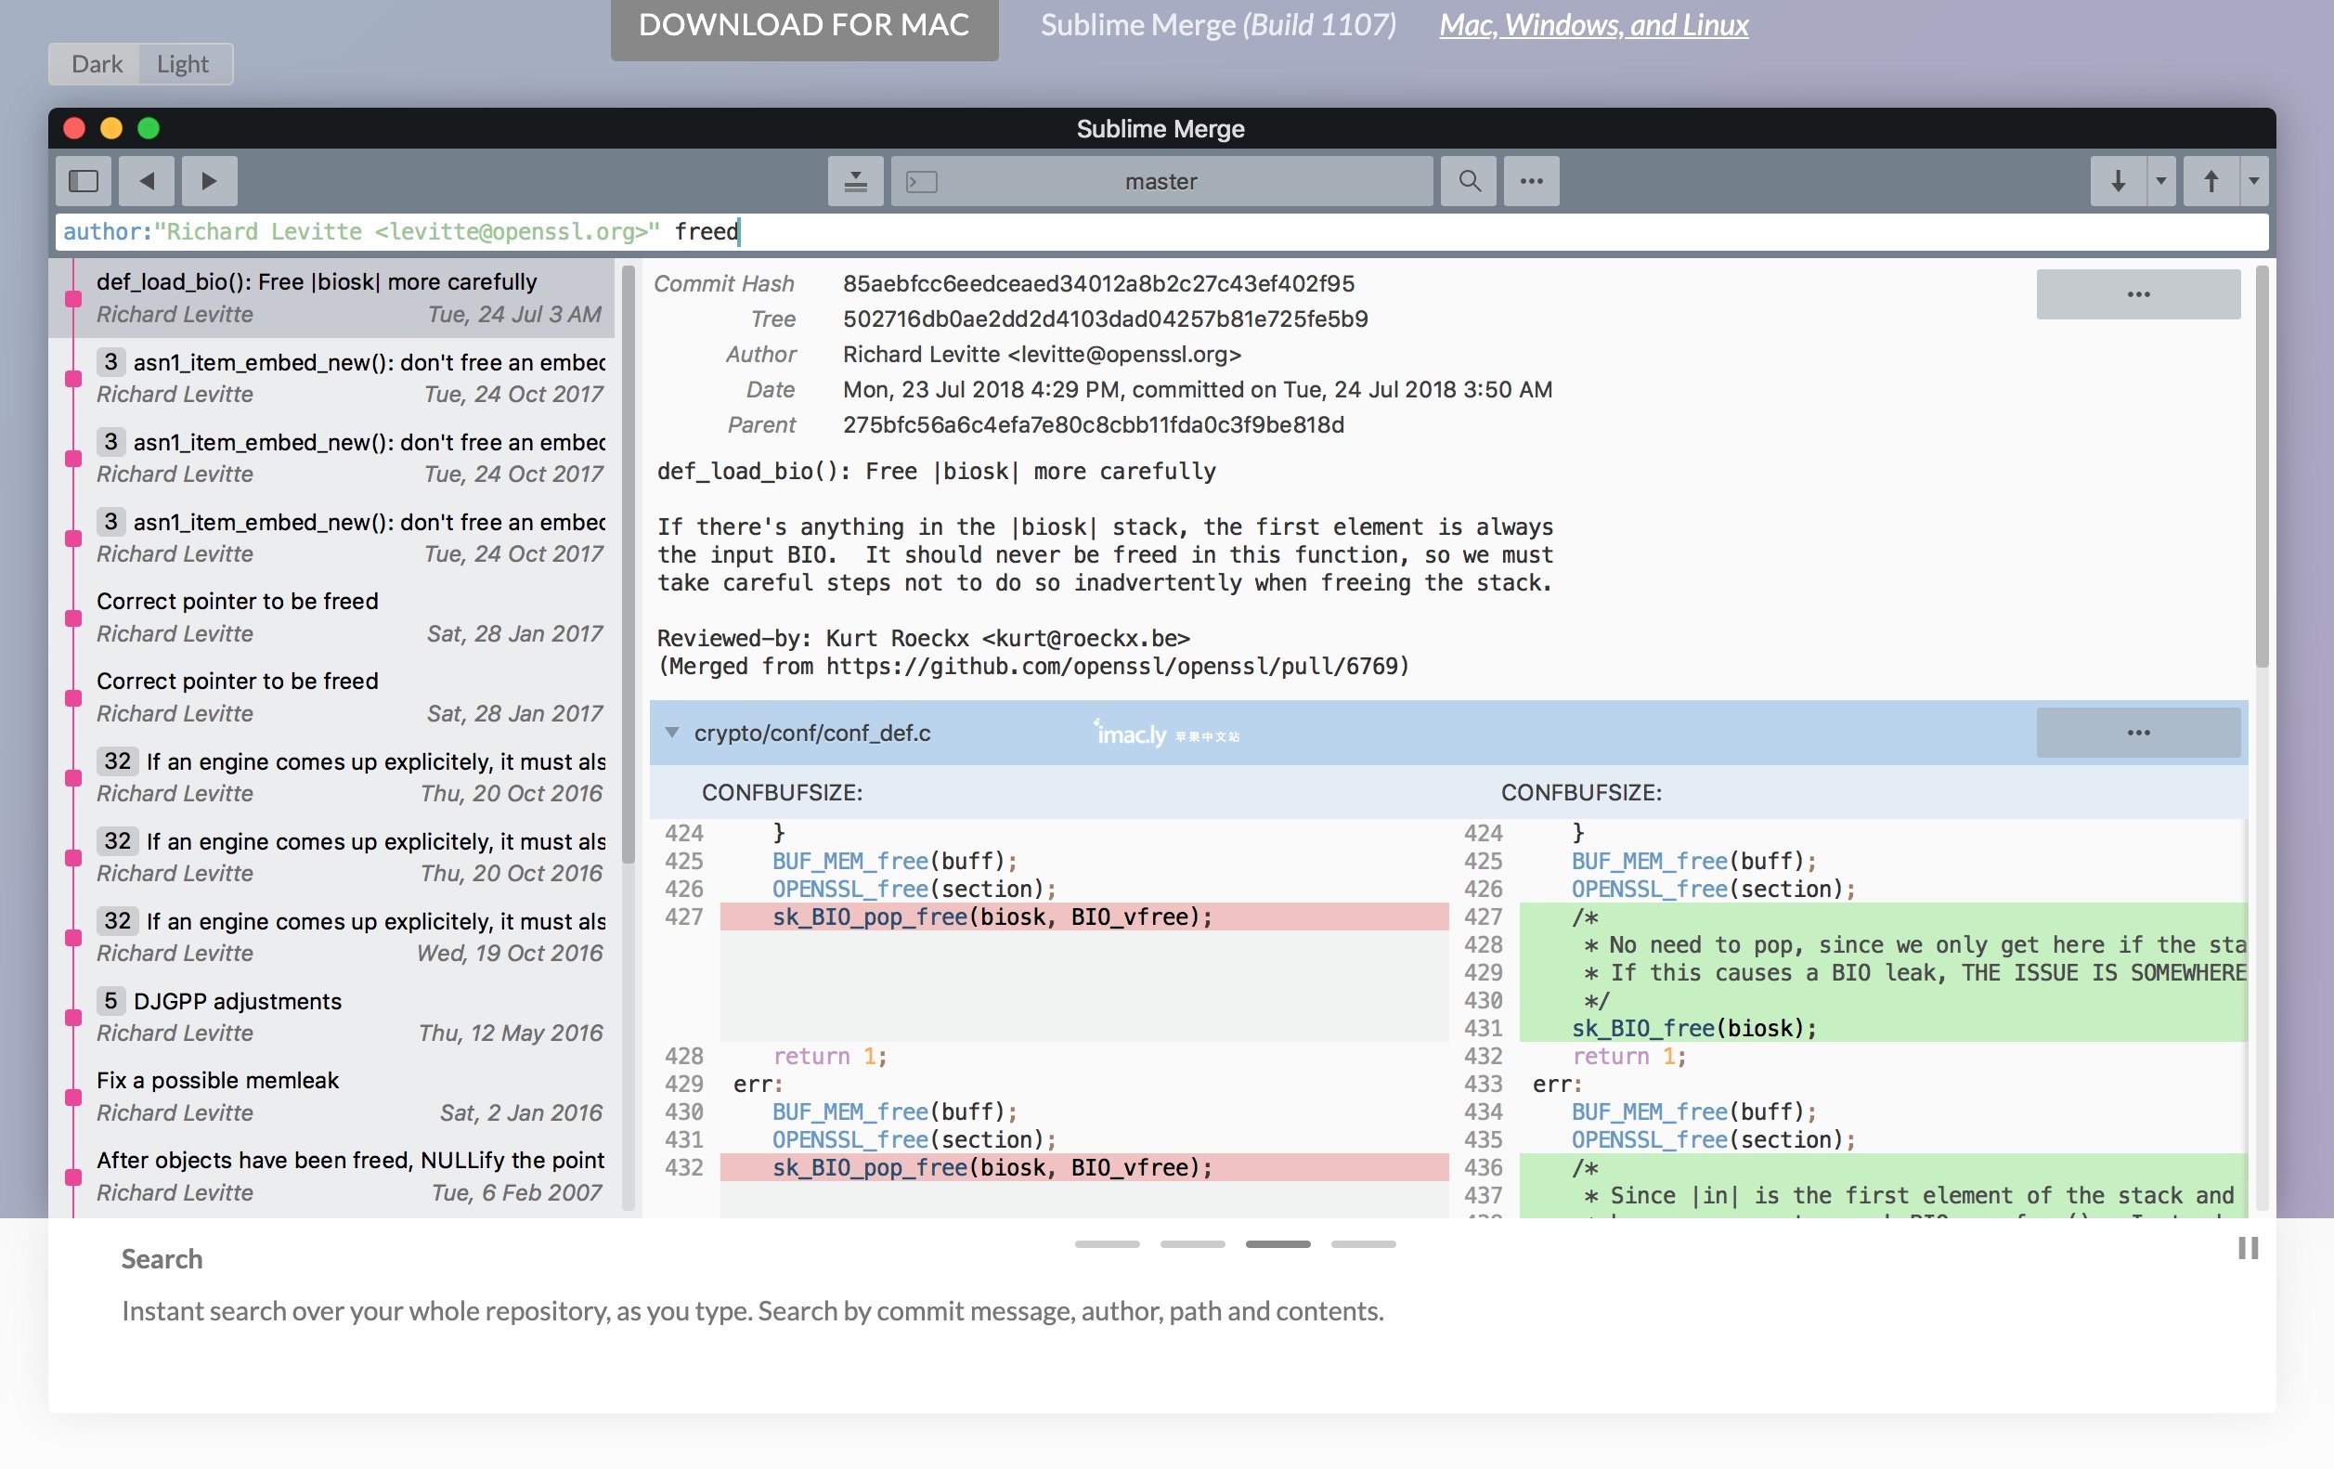The width and height of the screenshot is (2334, 1469).
Task: Open the parent commit 275bfc56a6c4efa7 hash
Action: (x=1094, y=424)
